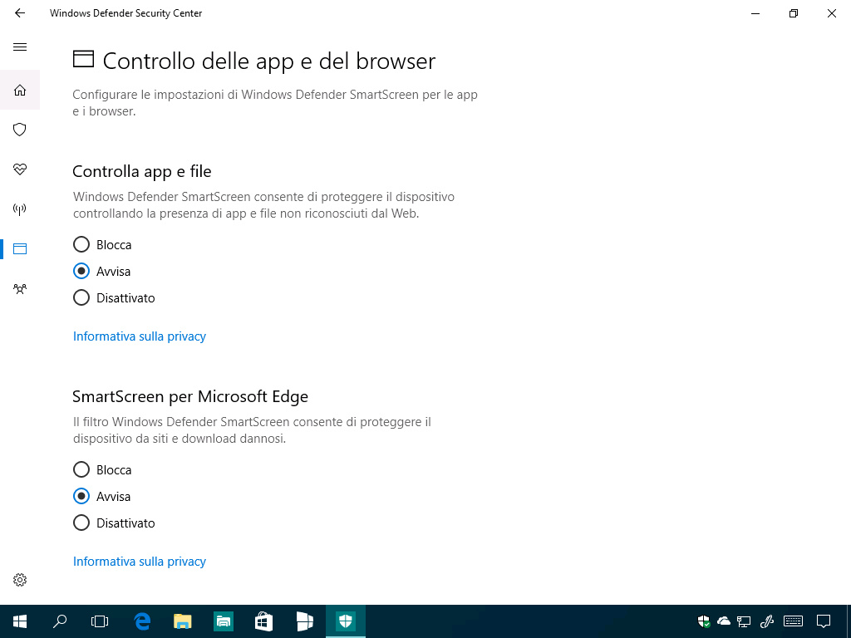Open Informativa sulla privacy link under Controlla app
Image resolution: width=851 pixels, height=638 pixels.
pos(140,336)
